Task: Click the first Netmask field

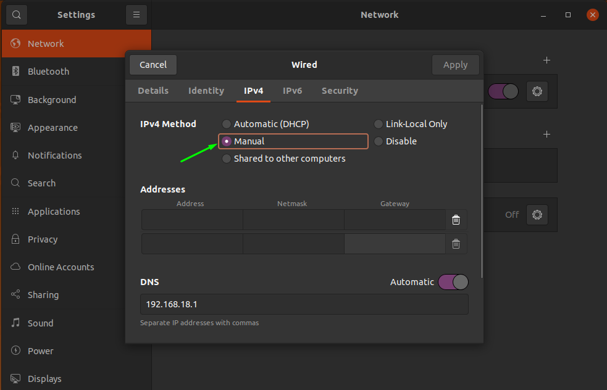Action: pos(293,220)
